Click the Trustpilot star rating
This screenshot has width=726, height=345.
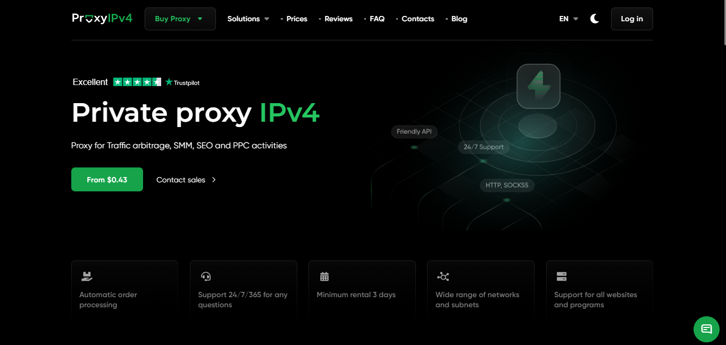point(137,82)
